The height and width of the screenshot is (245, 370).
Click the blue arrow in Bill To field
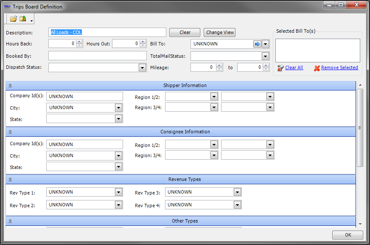(x=257, y=44)
